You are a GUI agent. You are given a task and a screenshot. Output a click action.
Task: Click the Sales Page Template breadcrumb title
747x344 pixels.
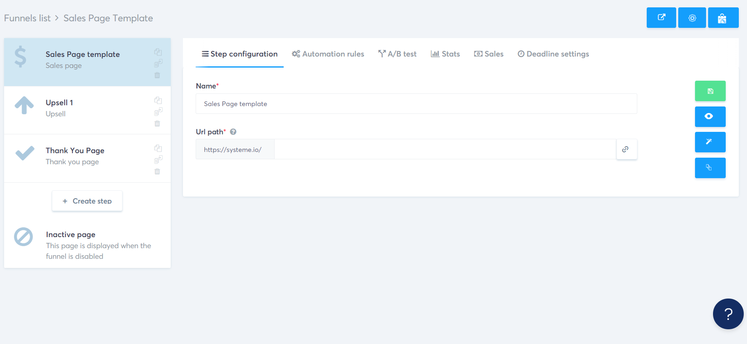pyautogui.click(x=108, y=18)
